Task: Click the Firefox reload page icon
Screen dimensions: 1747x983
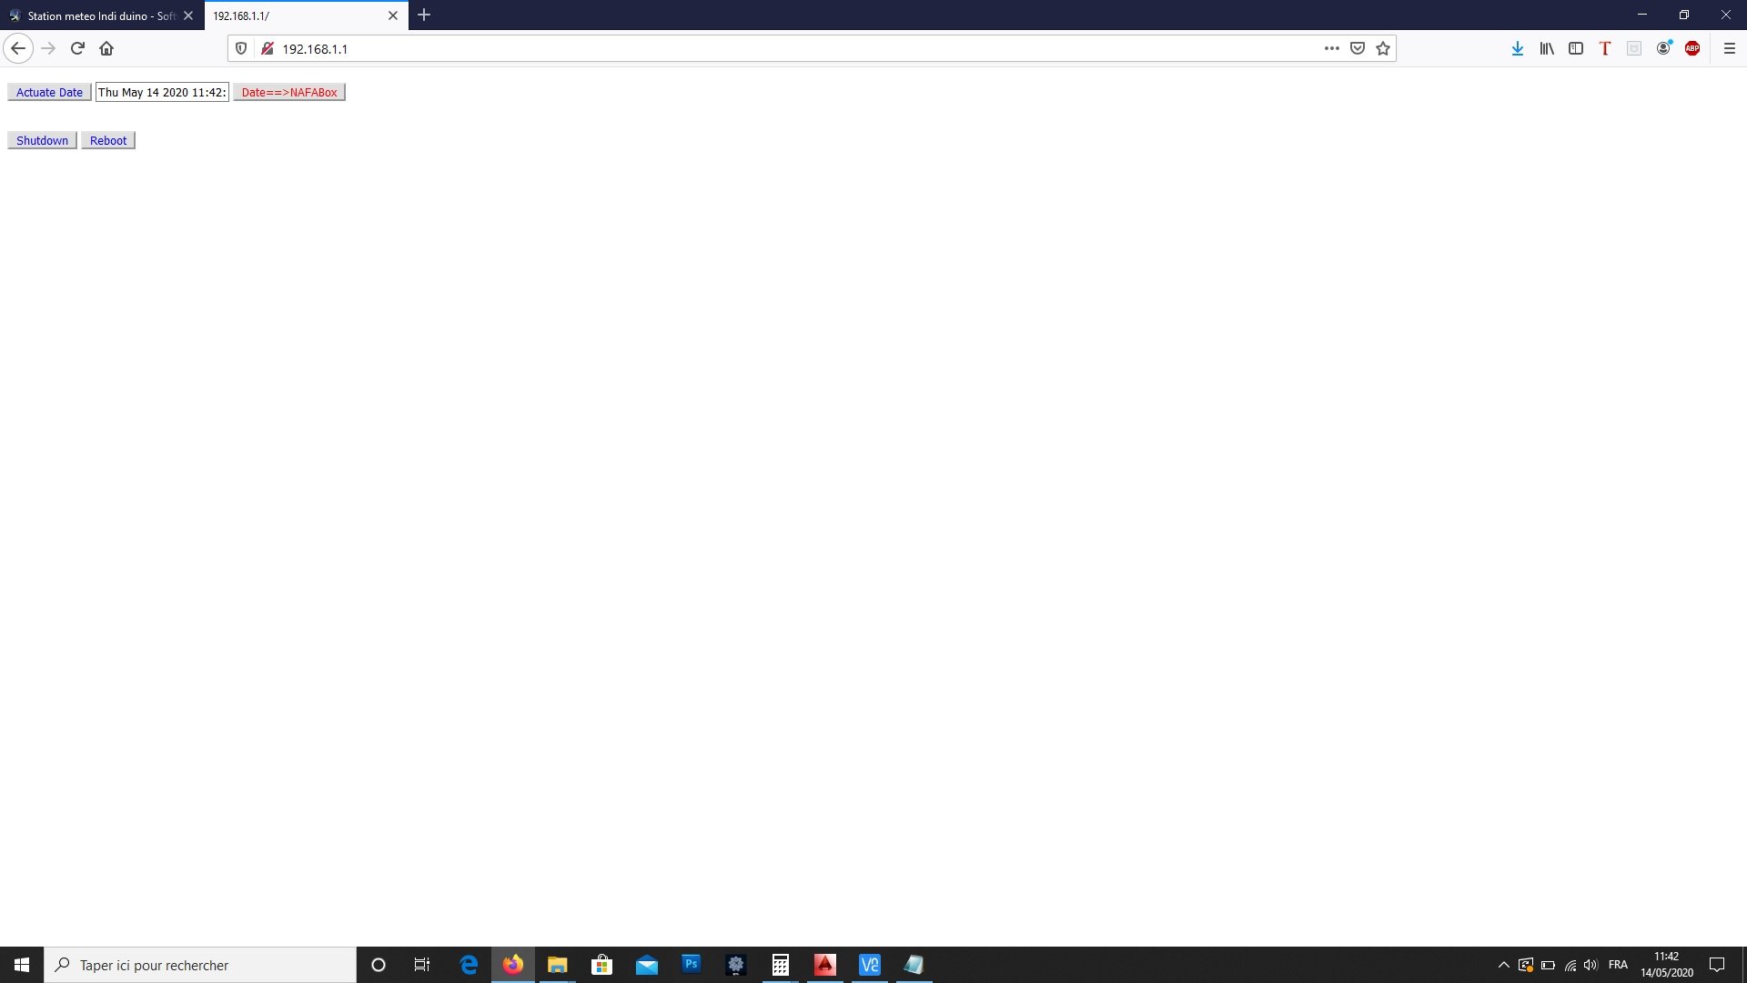Action: tap(77, 49)
